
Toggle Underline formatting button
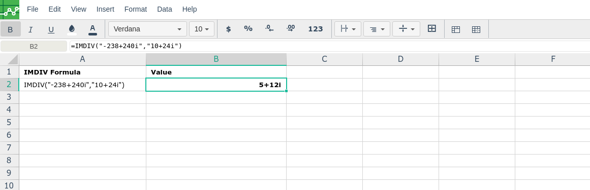click(x=51, y=29)
